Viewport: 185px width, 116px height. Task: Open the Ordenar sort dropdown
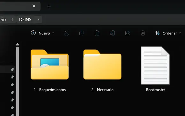[x=168, y=33]
